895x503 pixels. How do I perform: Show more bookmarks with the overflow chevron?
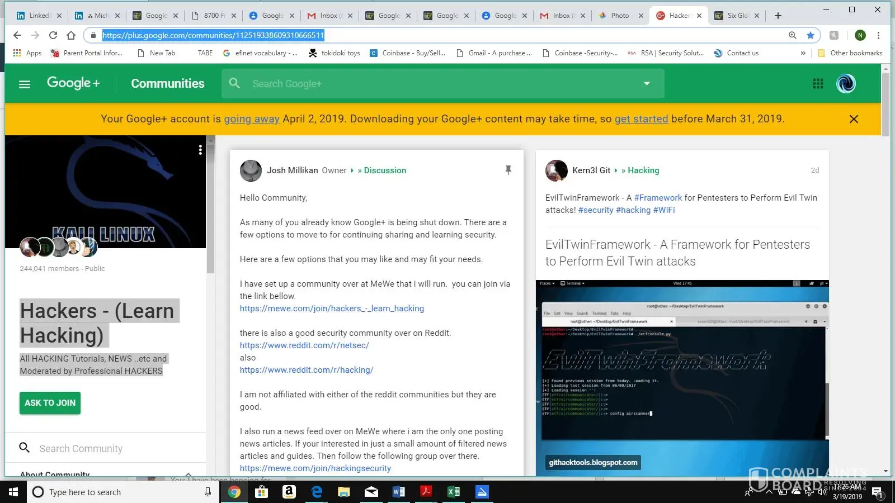pos(803,53)
